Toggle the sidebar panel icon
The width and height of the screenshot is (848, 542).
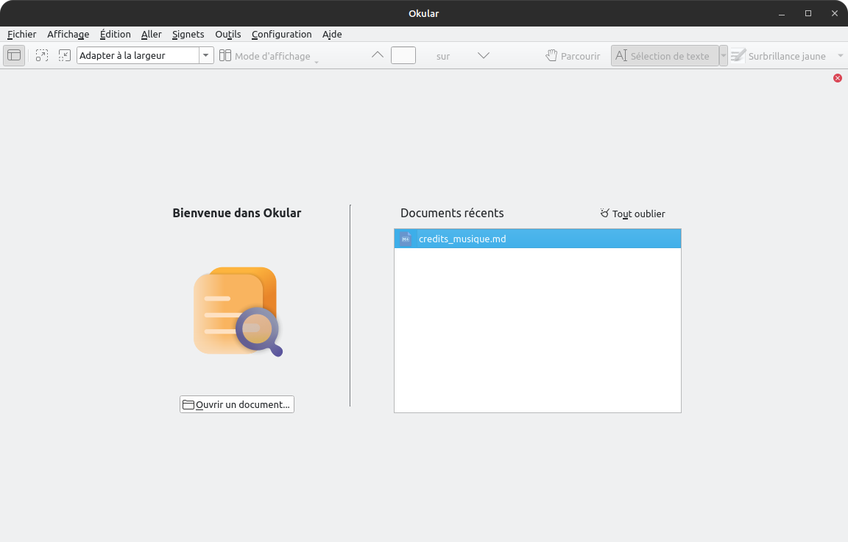point(14,55)
